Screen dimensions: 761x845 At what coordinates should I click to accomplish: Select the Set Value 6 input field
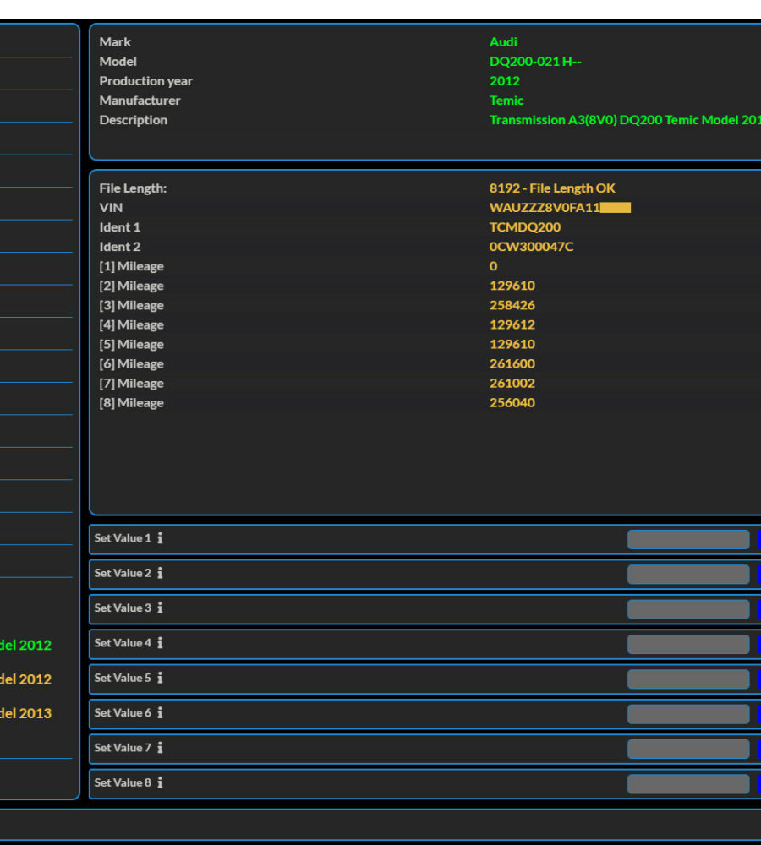click(x=687, y=714)
